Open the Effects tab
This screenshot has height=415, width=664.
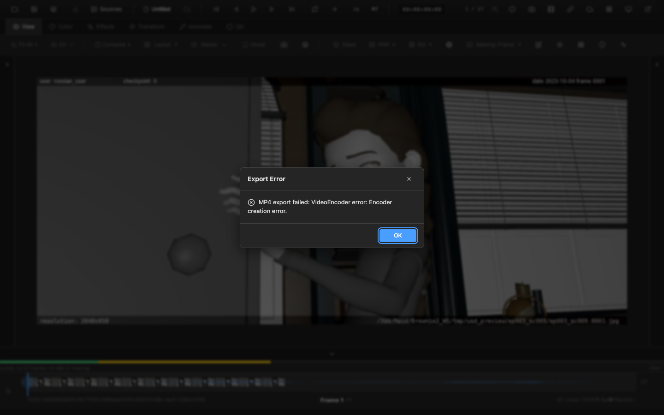click(x=101, y=26)
